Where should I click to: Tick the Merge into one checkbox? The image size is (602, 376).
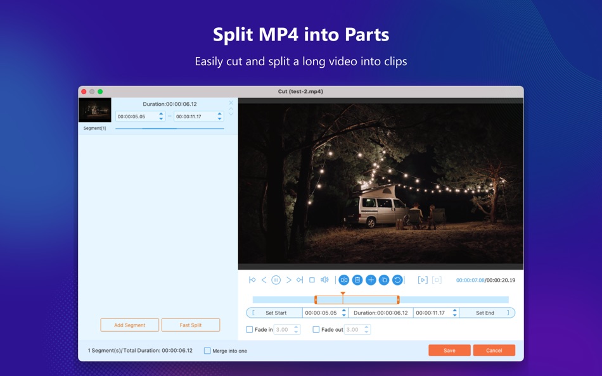(207, 351)
